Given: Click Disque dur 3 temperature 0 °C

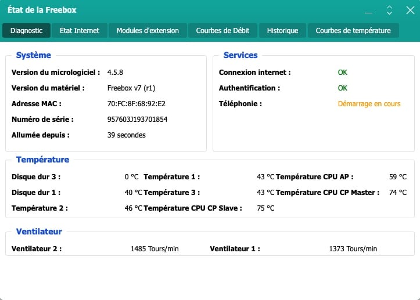Looking at the screenshot, I should (131, 177).
